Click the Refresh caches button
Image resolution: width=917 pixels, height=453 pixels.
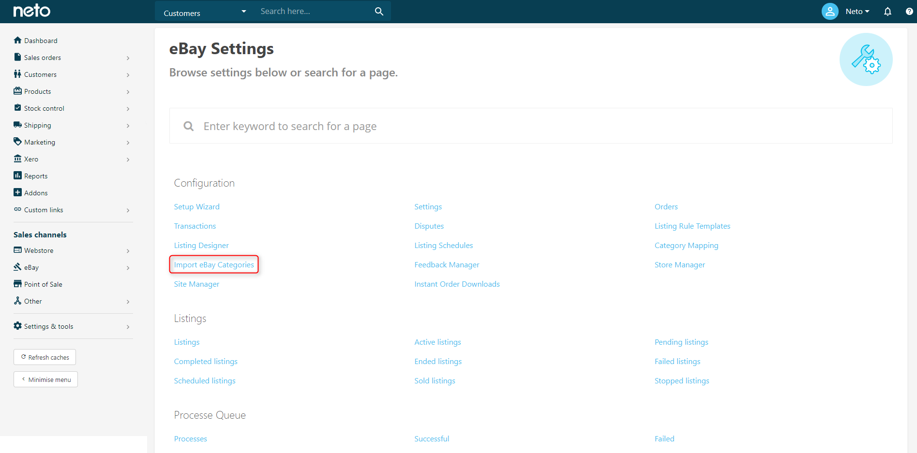45,357
